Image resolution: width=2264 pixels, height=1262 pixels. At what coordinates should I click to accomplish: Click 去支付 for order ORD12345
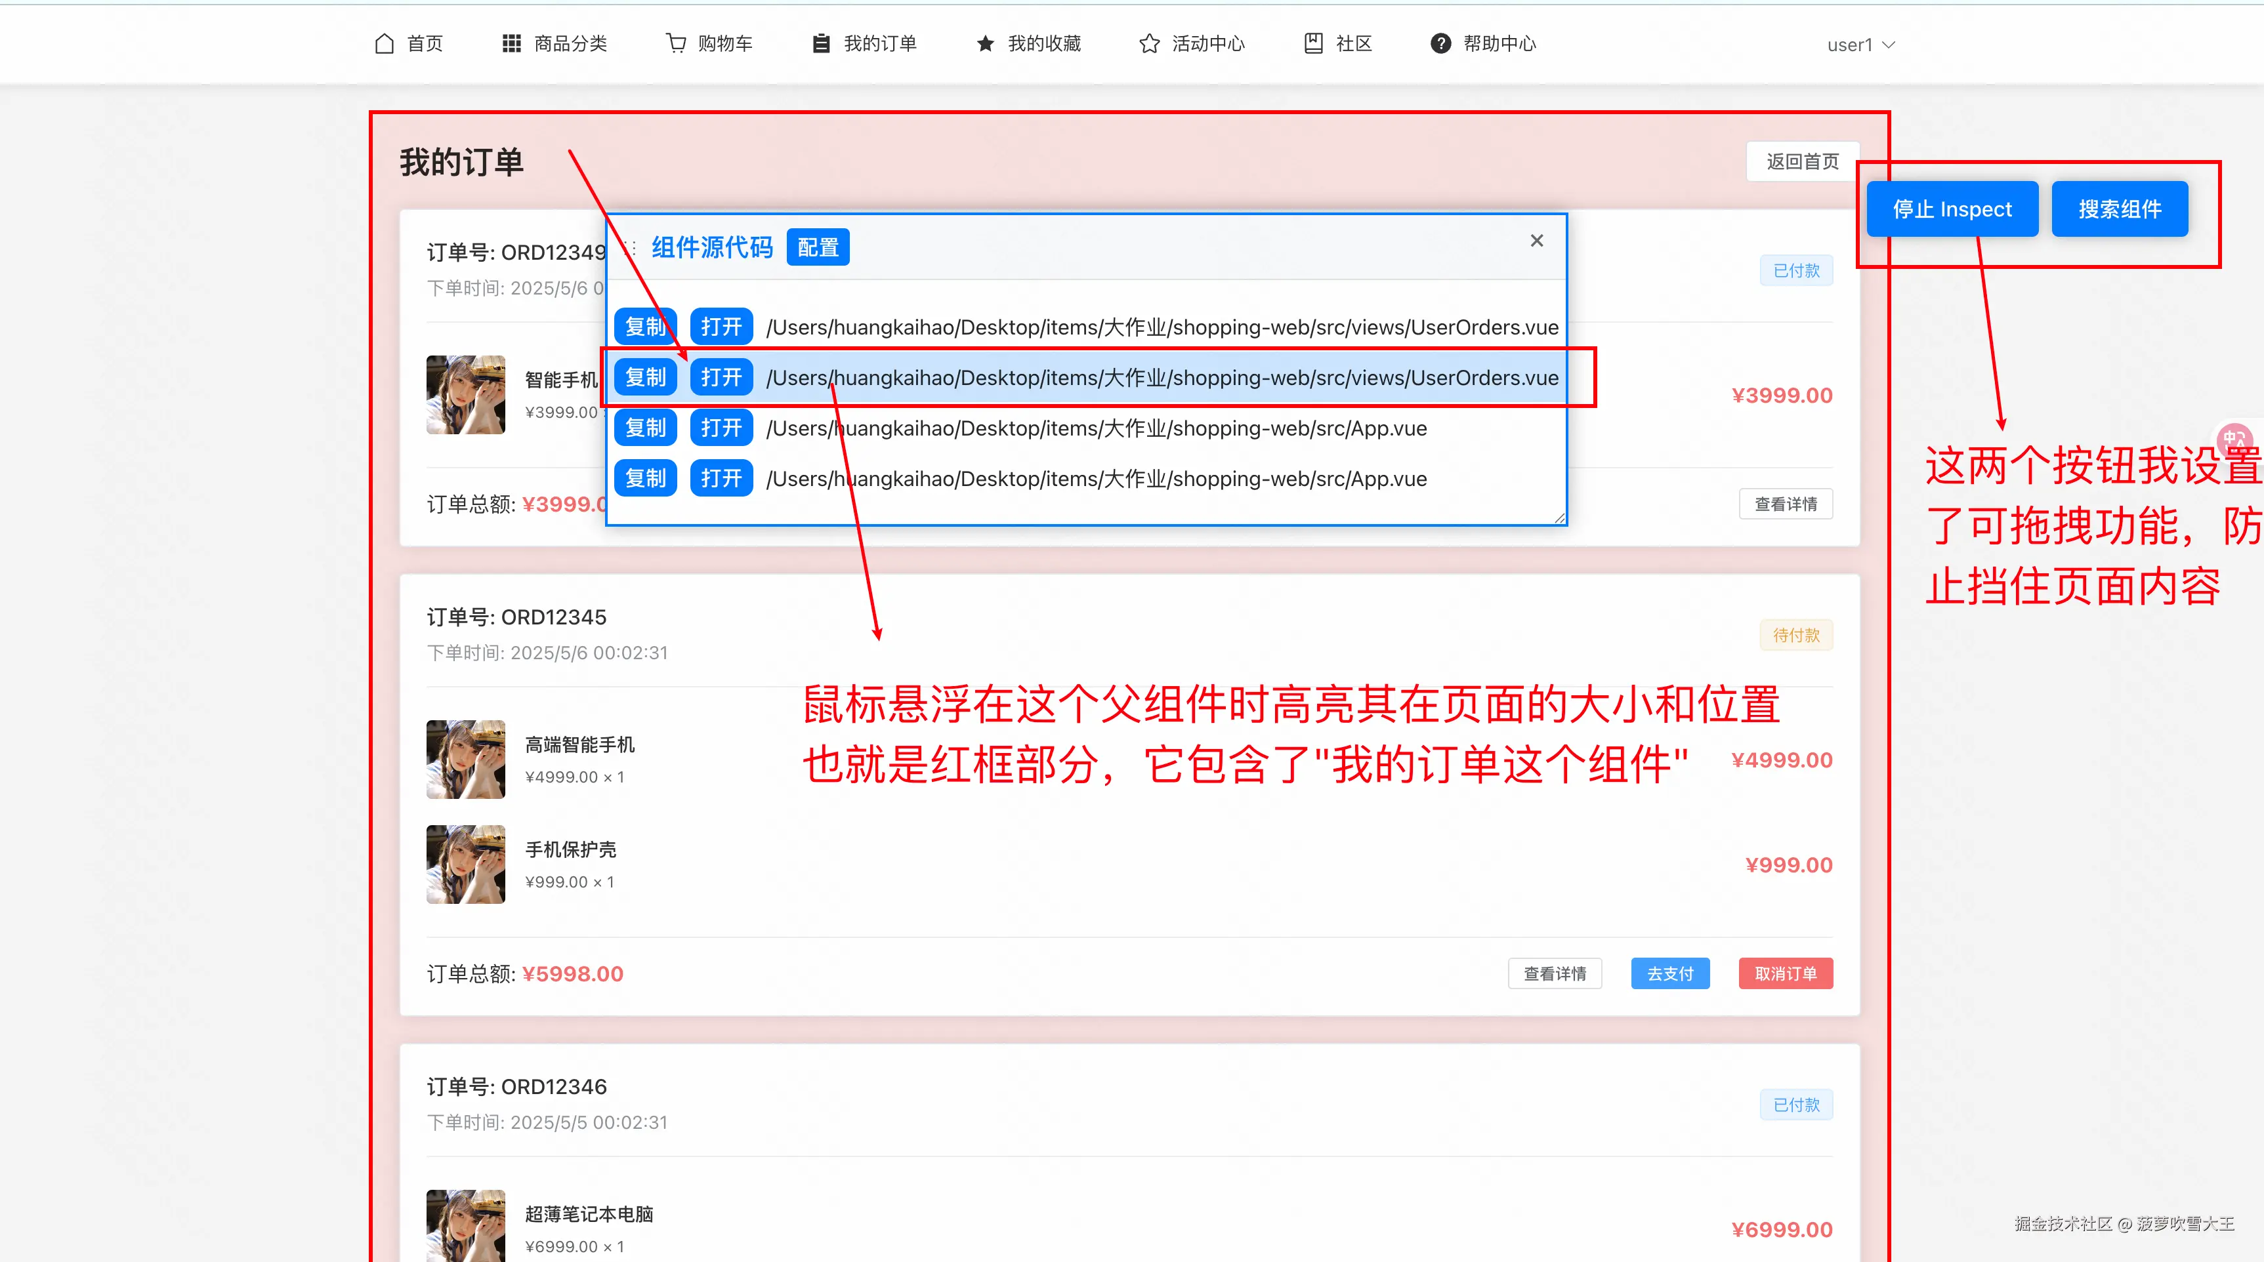(x=1670, y=974)
